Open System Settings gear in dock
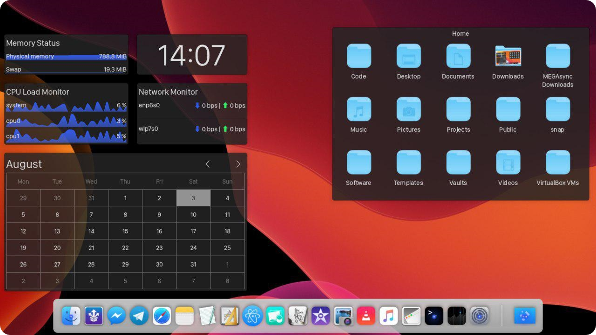 [480, 316]
